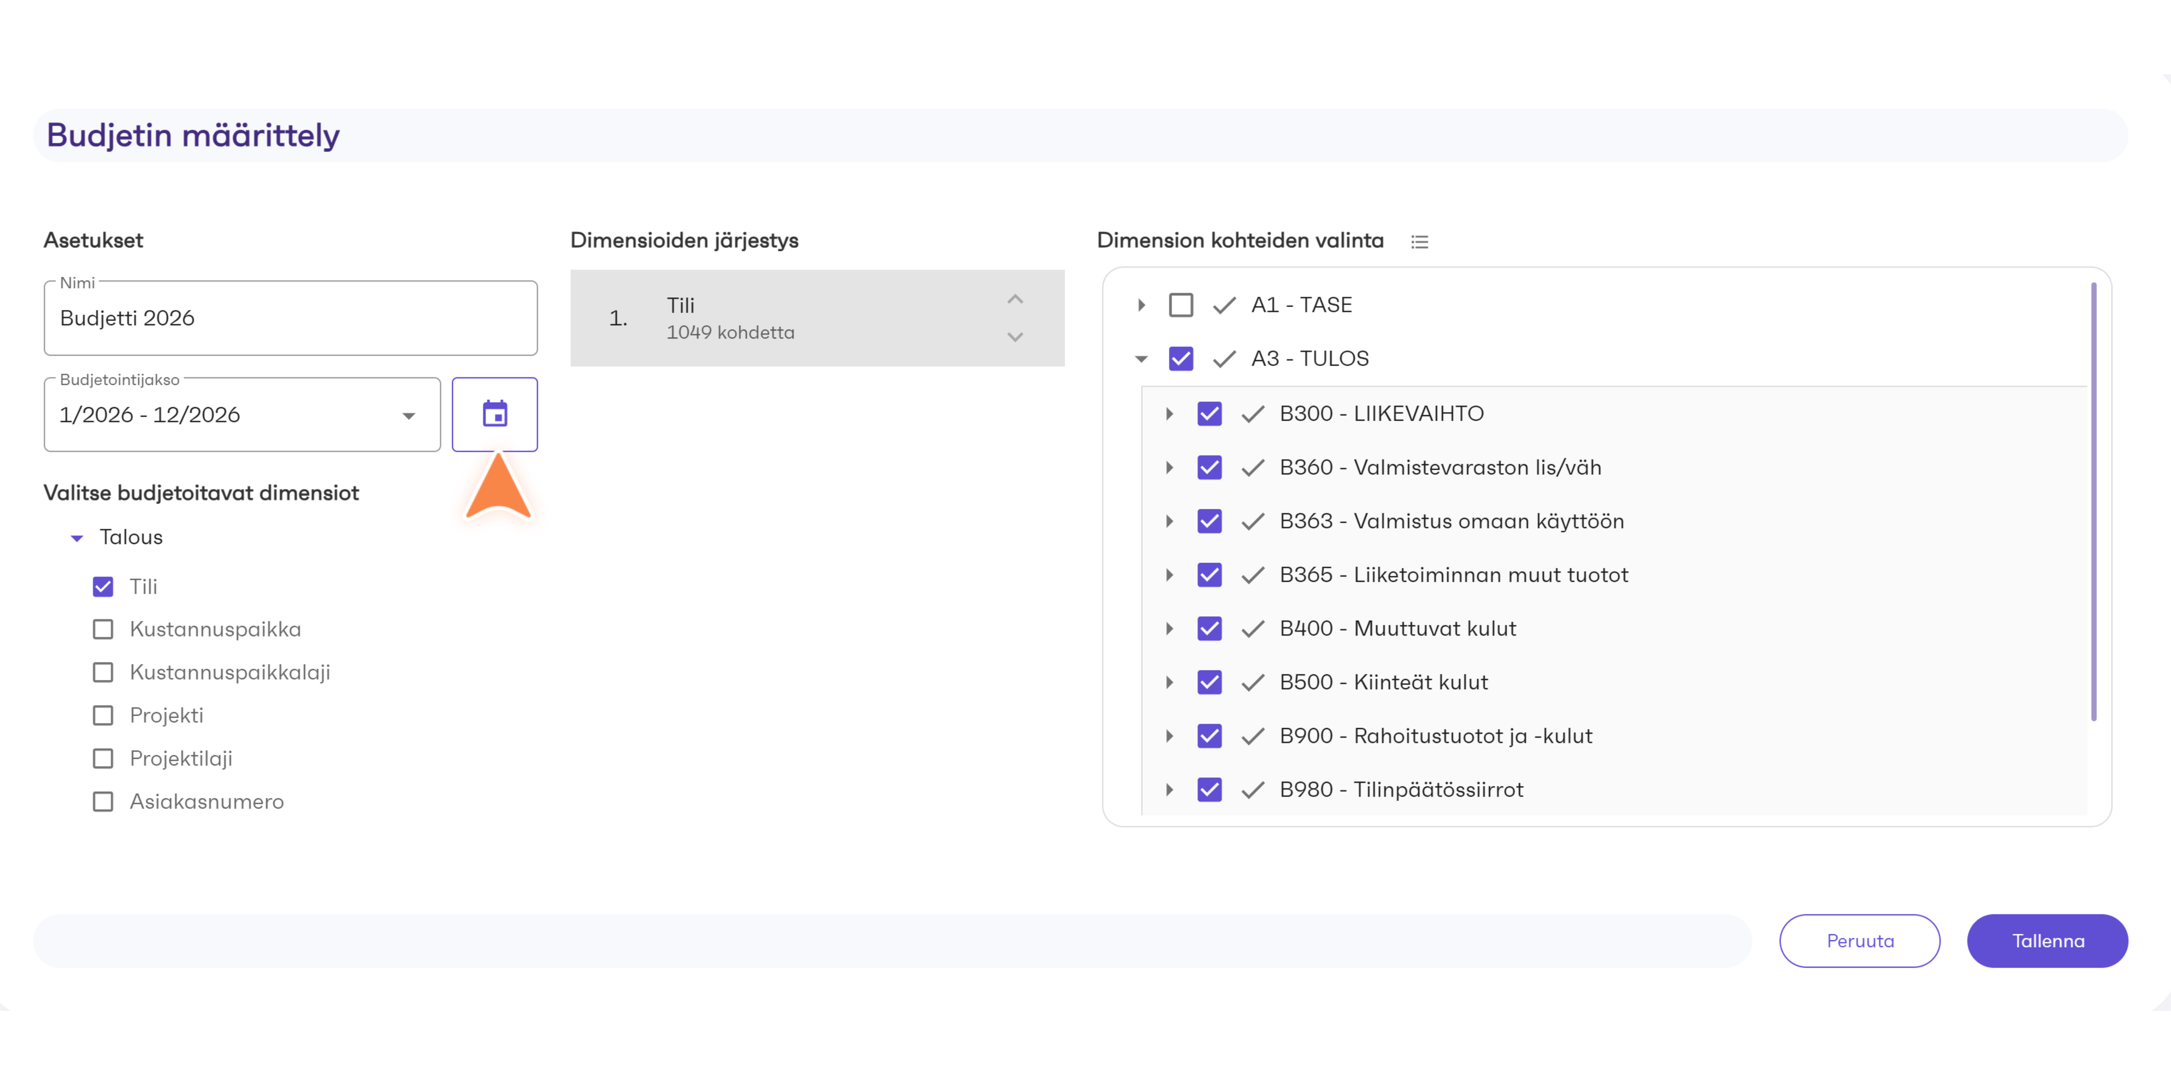Uncheck B400 - Muuttuvat kulut checkbox
This screenshot has height=1085, width=2171.
(x=1209, y=629)
